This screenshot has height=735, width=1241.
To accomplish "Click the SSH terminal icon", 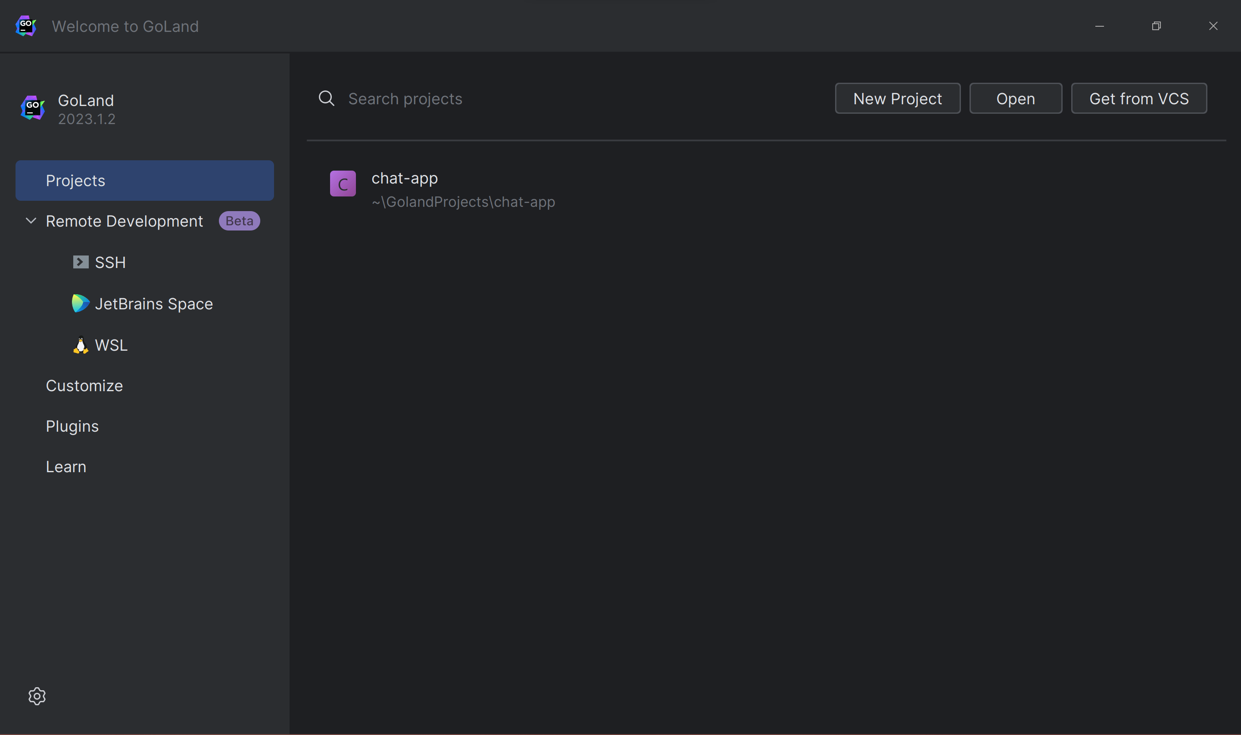I will [81, 262].
